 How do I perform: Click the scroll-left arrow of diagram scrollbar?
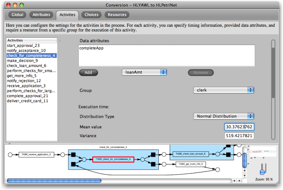coord(234,181)
